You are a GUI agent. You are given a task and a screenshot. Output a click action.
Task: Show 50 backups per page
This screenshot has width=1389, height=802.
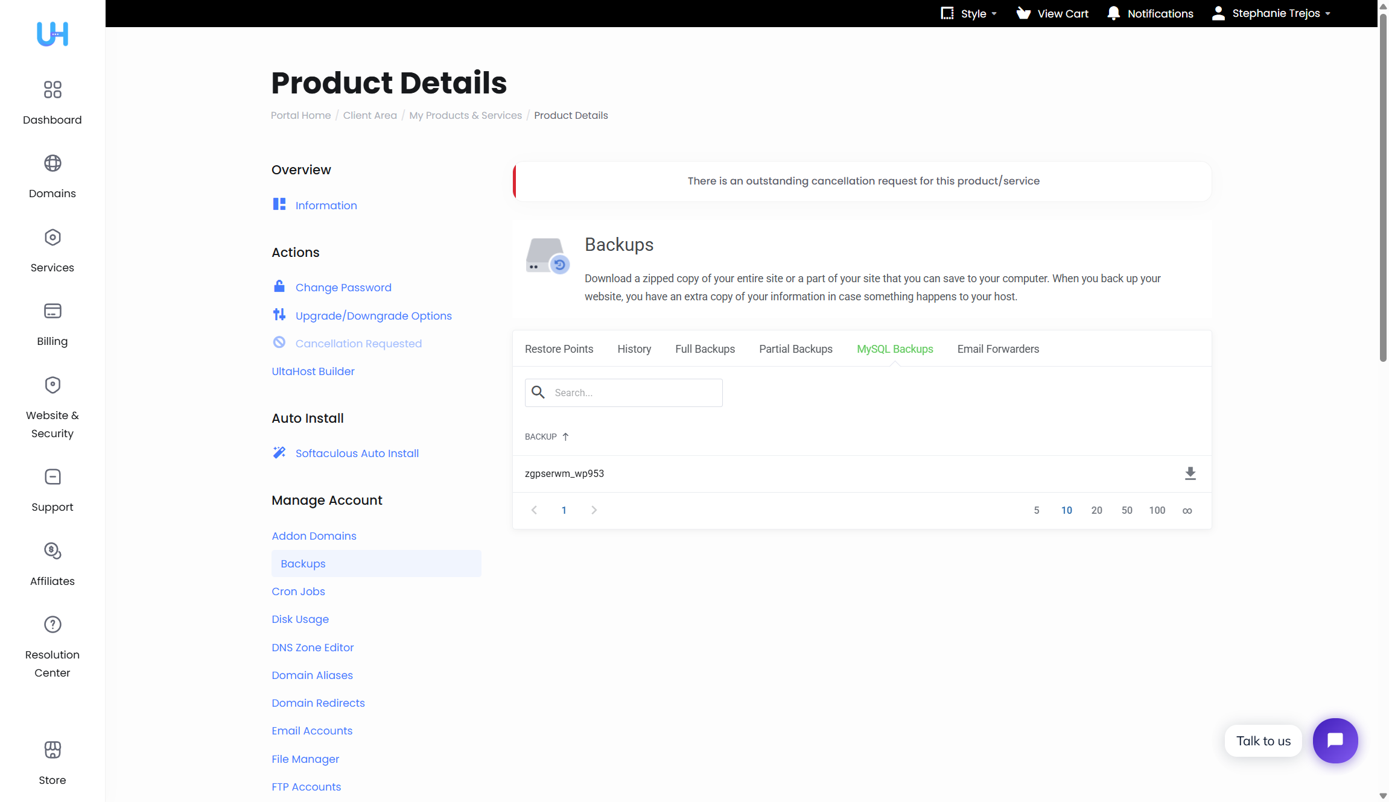(x=1127, y=511)
